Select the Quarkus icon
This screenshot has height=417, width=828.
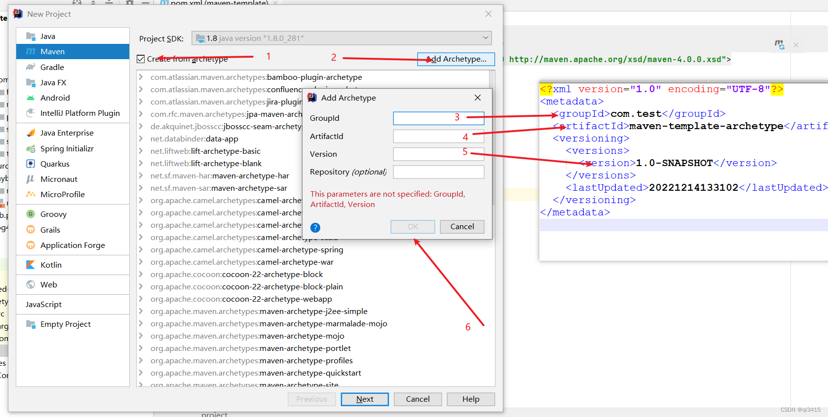[31, 164]
